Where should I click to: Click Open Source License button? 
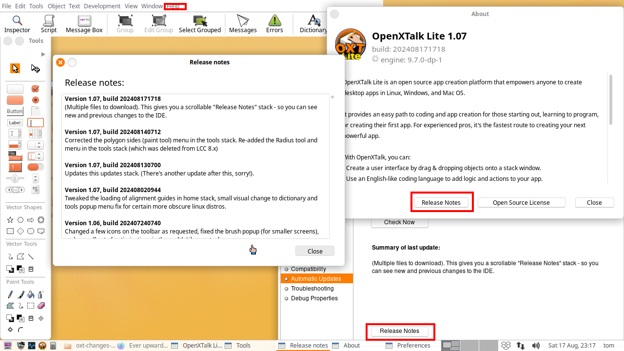click(x=521, y=202)
